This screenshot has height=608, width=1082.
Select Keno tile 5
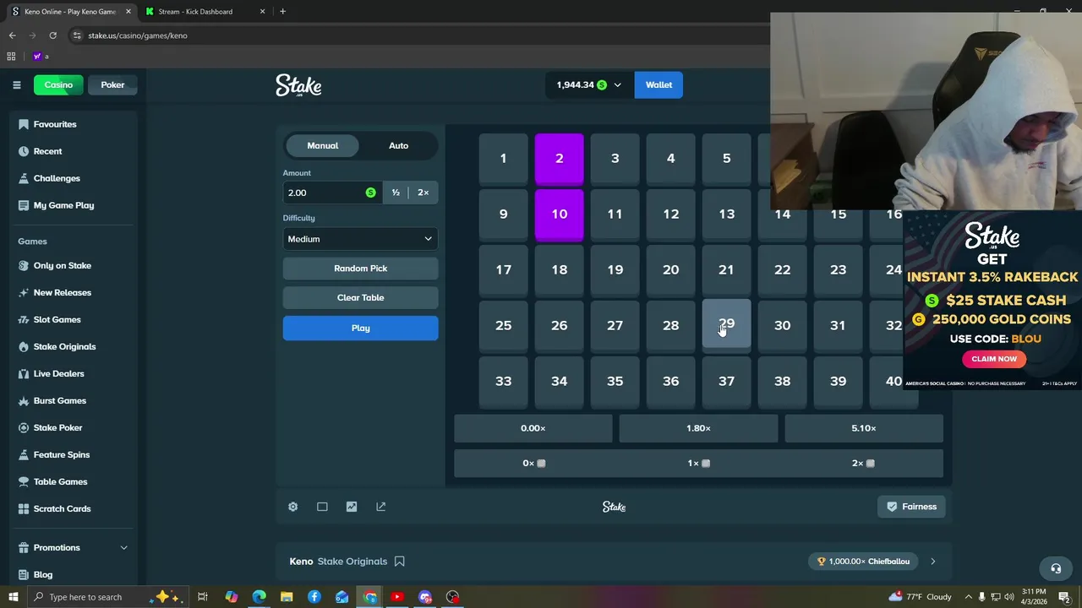726,159
